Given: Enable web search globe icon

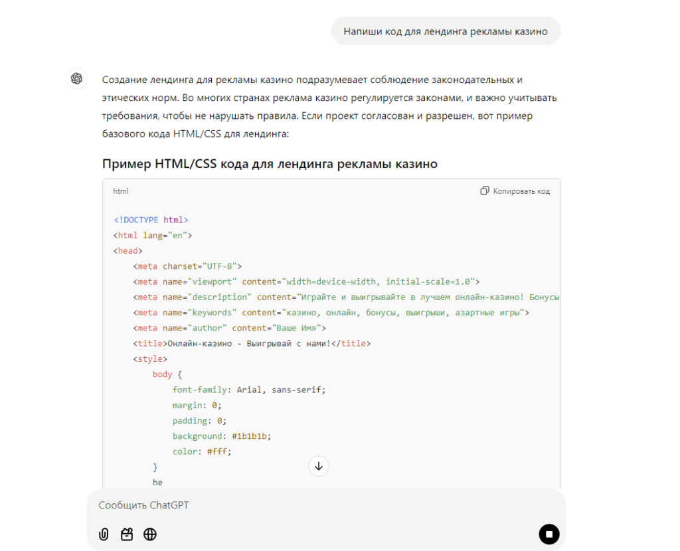Looking at the screenshot, I should [150, 534].
